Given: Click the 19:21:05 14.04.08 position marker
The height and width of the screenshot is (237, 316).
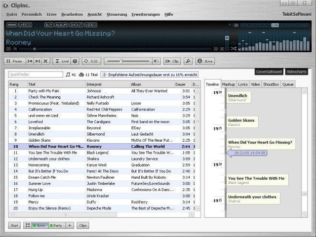Looking at the screenshot, I should pyautogui.click(x=247, y=153).
